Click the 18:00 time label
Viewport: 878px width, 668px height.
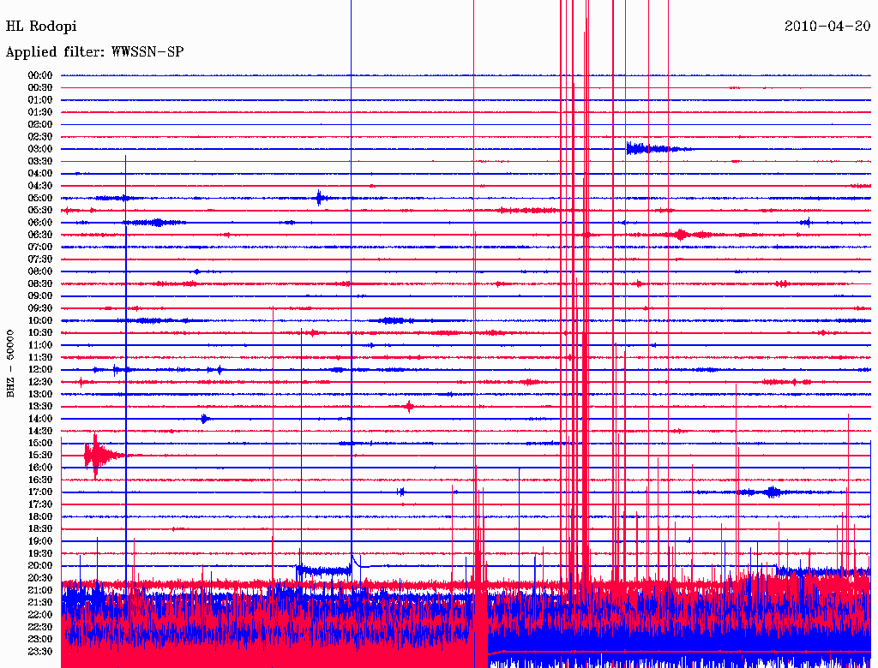pyautogui.click(x=40, y=517)
